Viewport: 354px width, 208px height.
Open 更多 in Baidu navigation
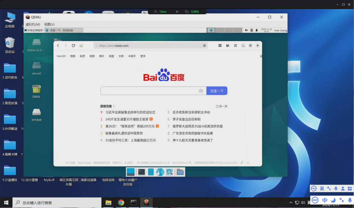pyautogui.click(x=143, y=56)
